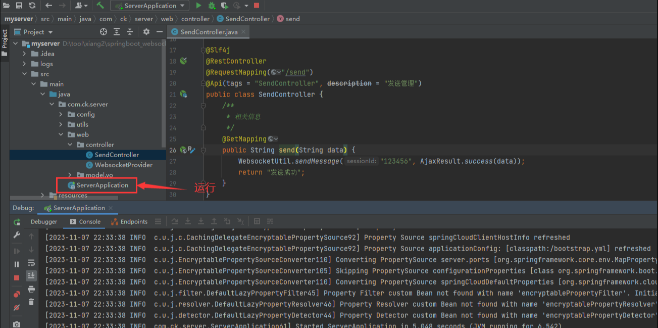Hide the Project panel with minus icon
658x328 pixels.
tap(160, 31)
